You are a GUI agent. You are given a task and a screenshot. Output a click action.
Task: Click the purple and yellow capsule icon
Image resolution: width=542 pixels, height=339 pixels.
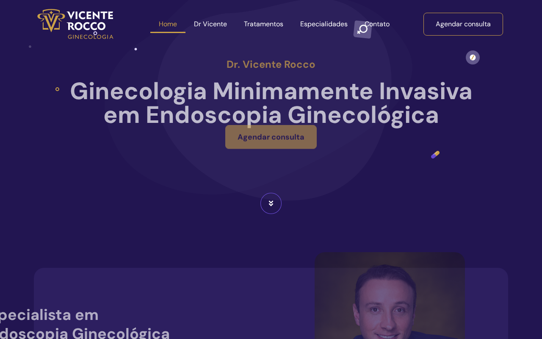(x=435, y=155)
